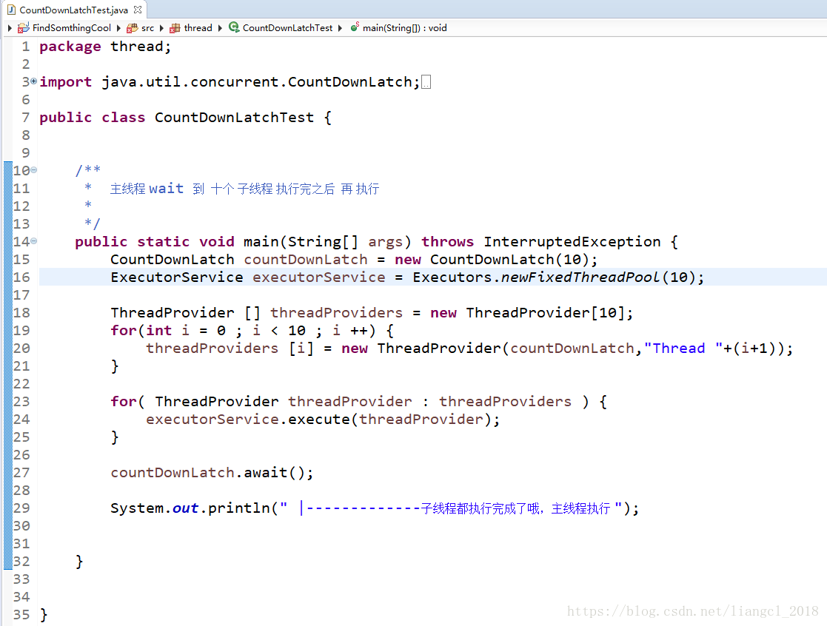This screenshot has width=827, height=626.
Task: Open FindSomthingCool breadcrumb item
Action: (72, 28)
